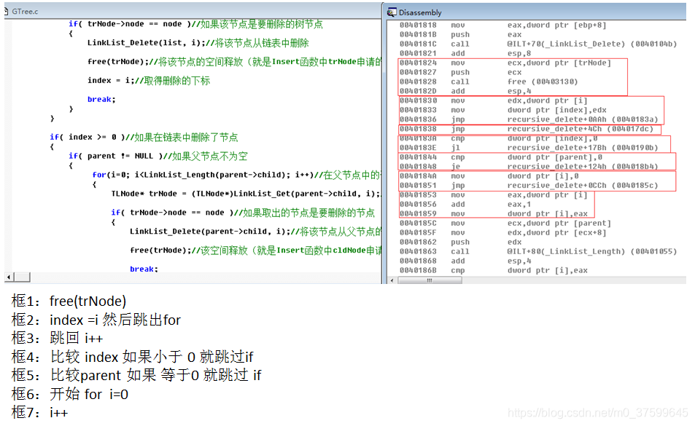Click row 0040186B cmp dword ptr [i],eax
This screenshot has width=695, height=426.
493,270
